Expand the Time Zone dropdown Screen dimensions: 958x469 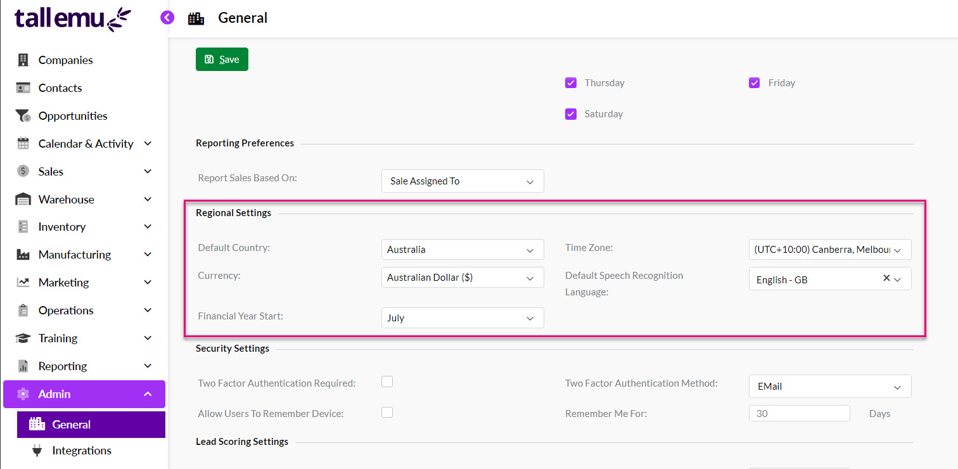[x=829, y=249]
